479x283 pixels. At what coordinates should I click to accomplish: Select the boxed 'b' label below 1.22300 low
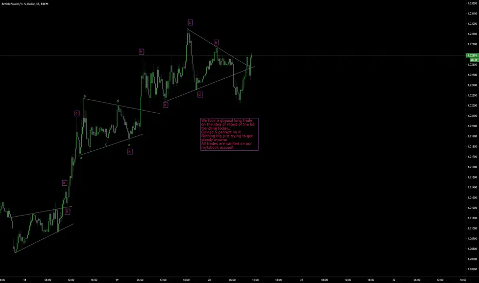click(165, 105)
